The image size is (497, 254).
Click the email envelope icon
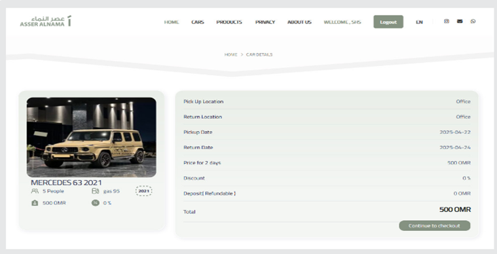(460, 21)
